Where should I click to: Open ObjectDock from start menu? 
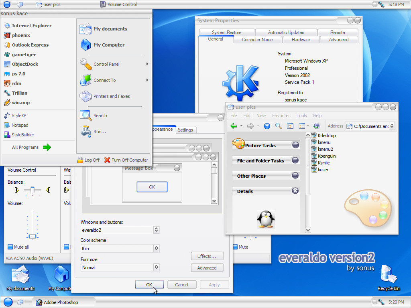[21, 64]
